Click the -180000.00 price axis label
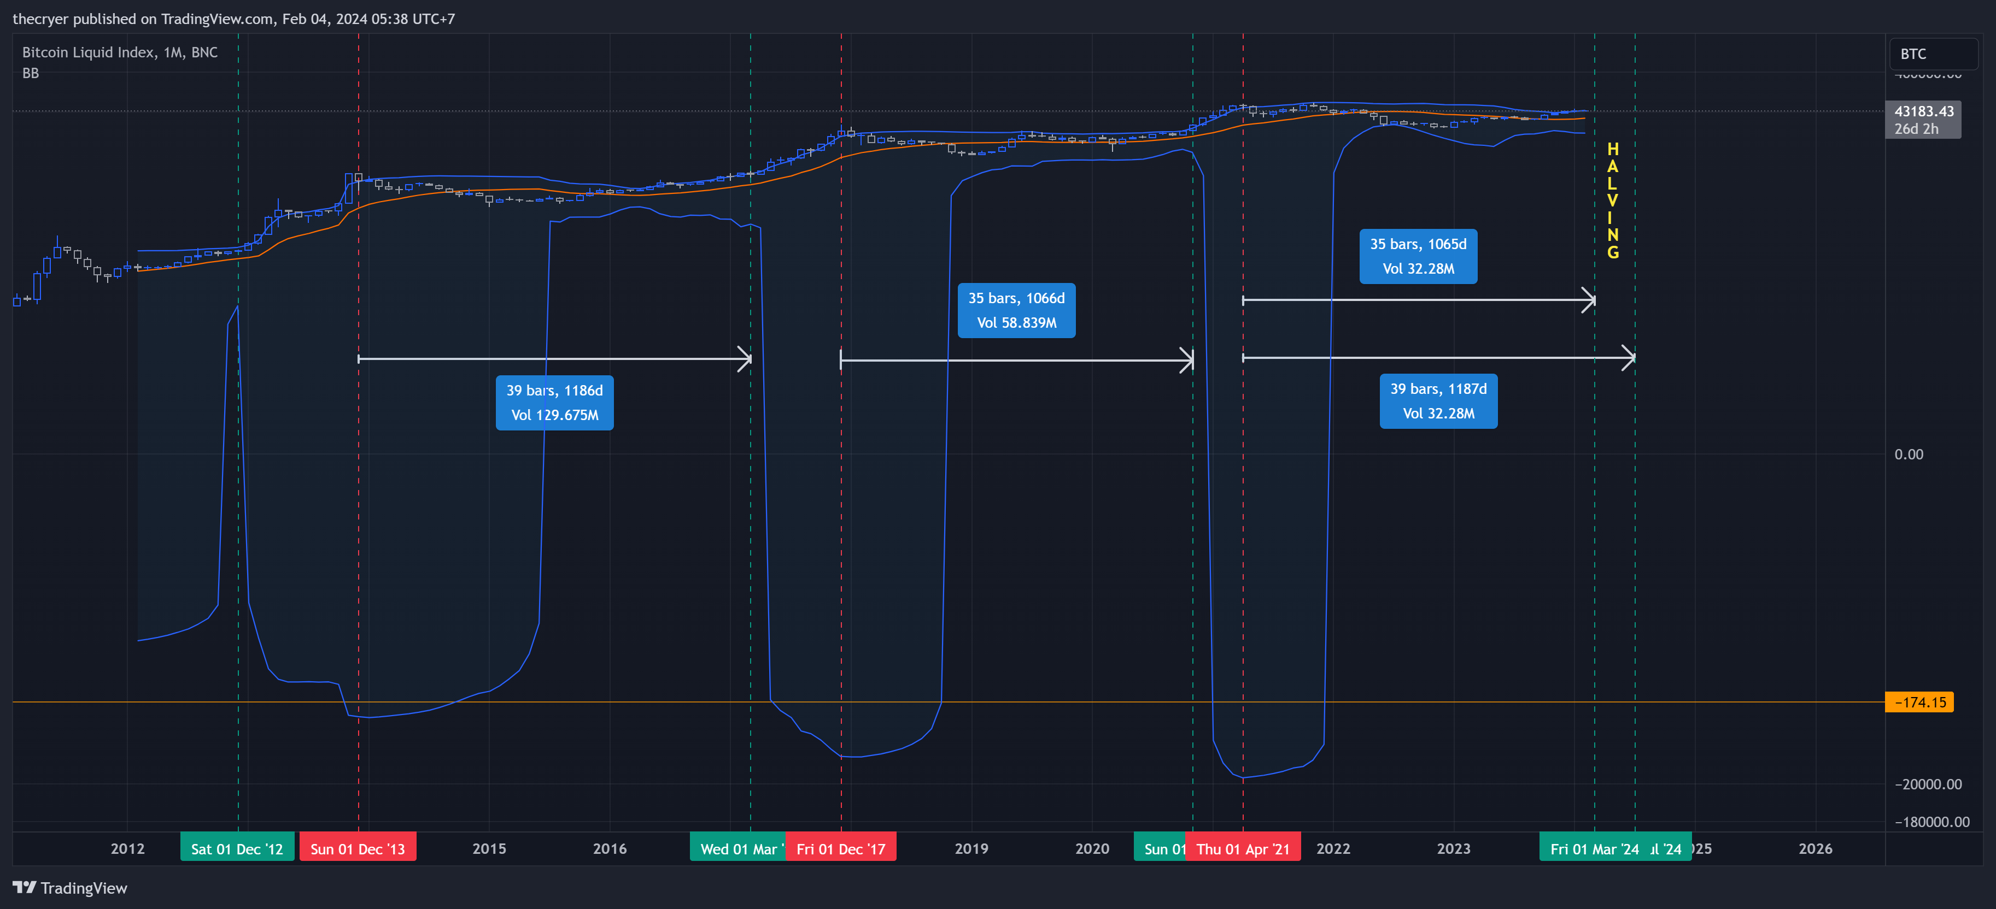Viewport: 1996px width, 909px height. pyautogui.click(x=1931, y=822)
